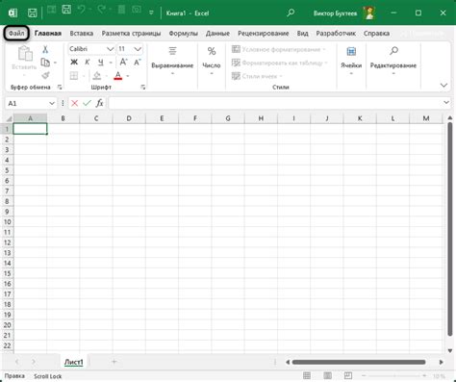Click the red font color A icon
The image size is (456, 382).
[118, 76]
